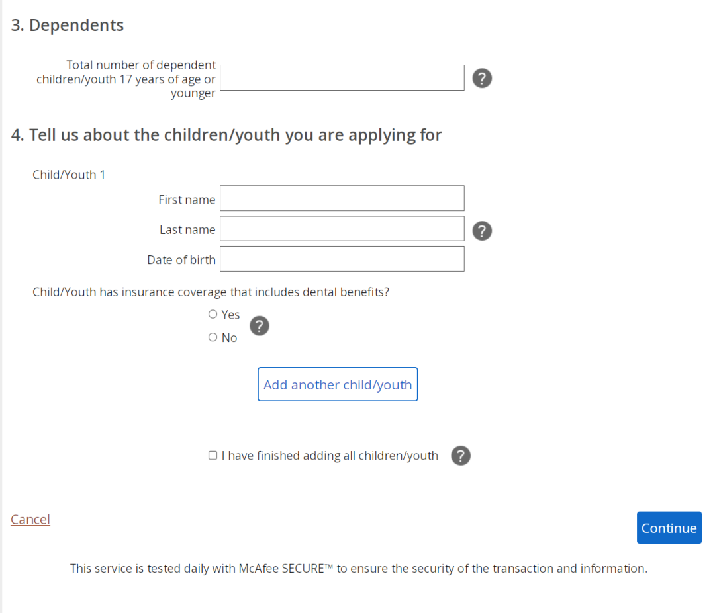Focus the total number of dependents input
The image size is (715, 613).
pos(342,77)
